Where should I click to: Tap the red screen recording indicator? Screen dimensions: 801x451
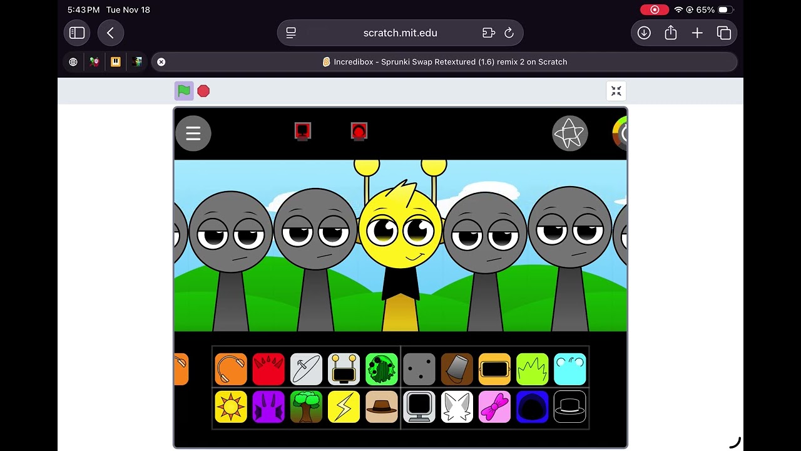[x=655, y=9]
